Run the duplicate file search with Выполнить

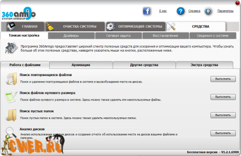[x=223, y=79]
